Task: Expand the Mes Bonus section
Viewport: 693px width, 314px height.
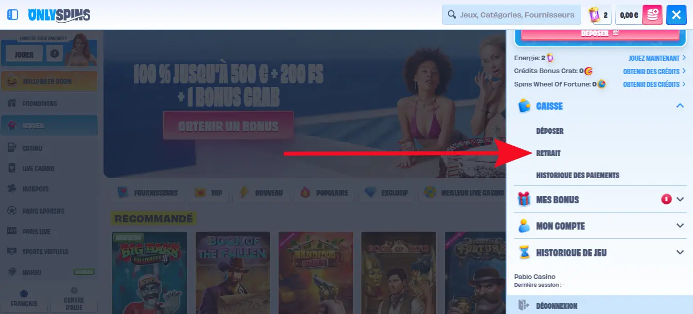Action: point(681,199)
